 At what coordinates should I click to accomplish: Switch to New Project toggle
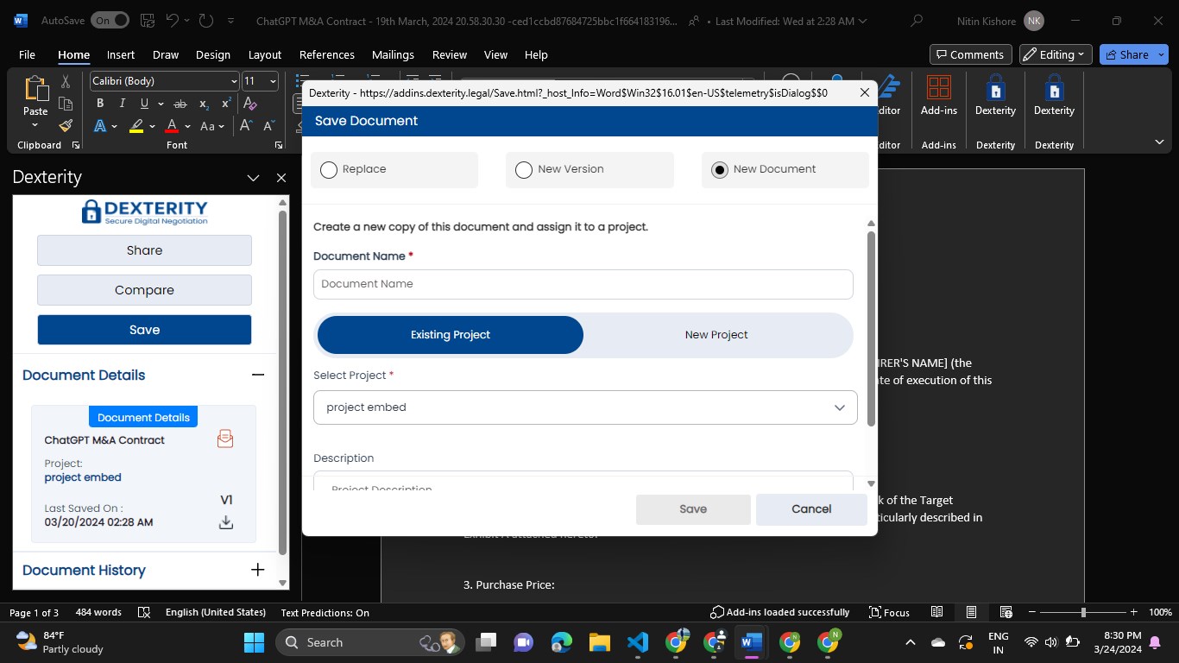point(716,335)
